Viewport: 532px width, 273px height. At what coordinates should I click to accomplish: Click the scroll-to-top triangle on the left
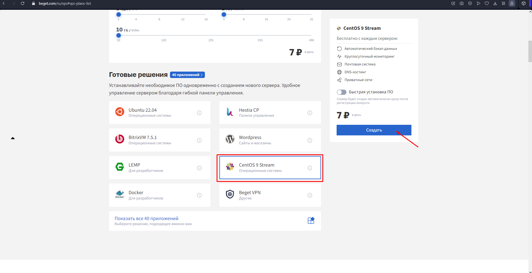13,138
